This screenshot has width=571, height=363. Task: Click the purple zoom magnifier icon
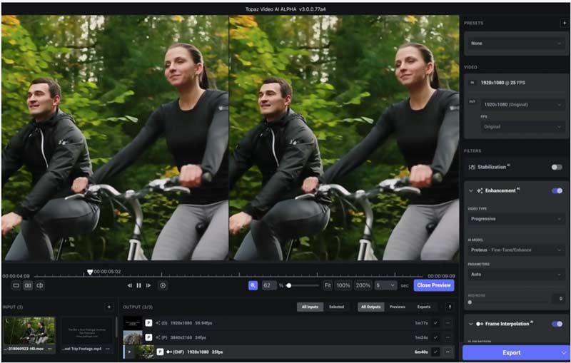click(x=253, y=285)
